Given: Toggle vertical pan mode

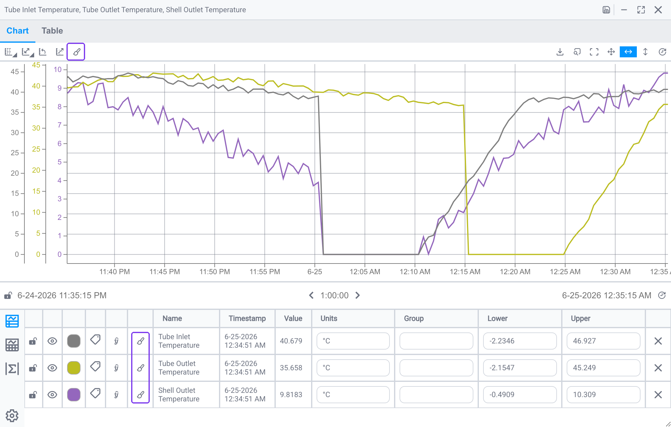Looking at the screenshot, I should (x=645, y=52).
